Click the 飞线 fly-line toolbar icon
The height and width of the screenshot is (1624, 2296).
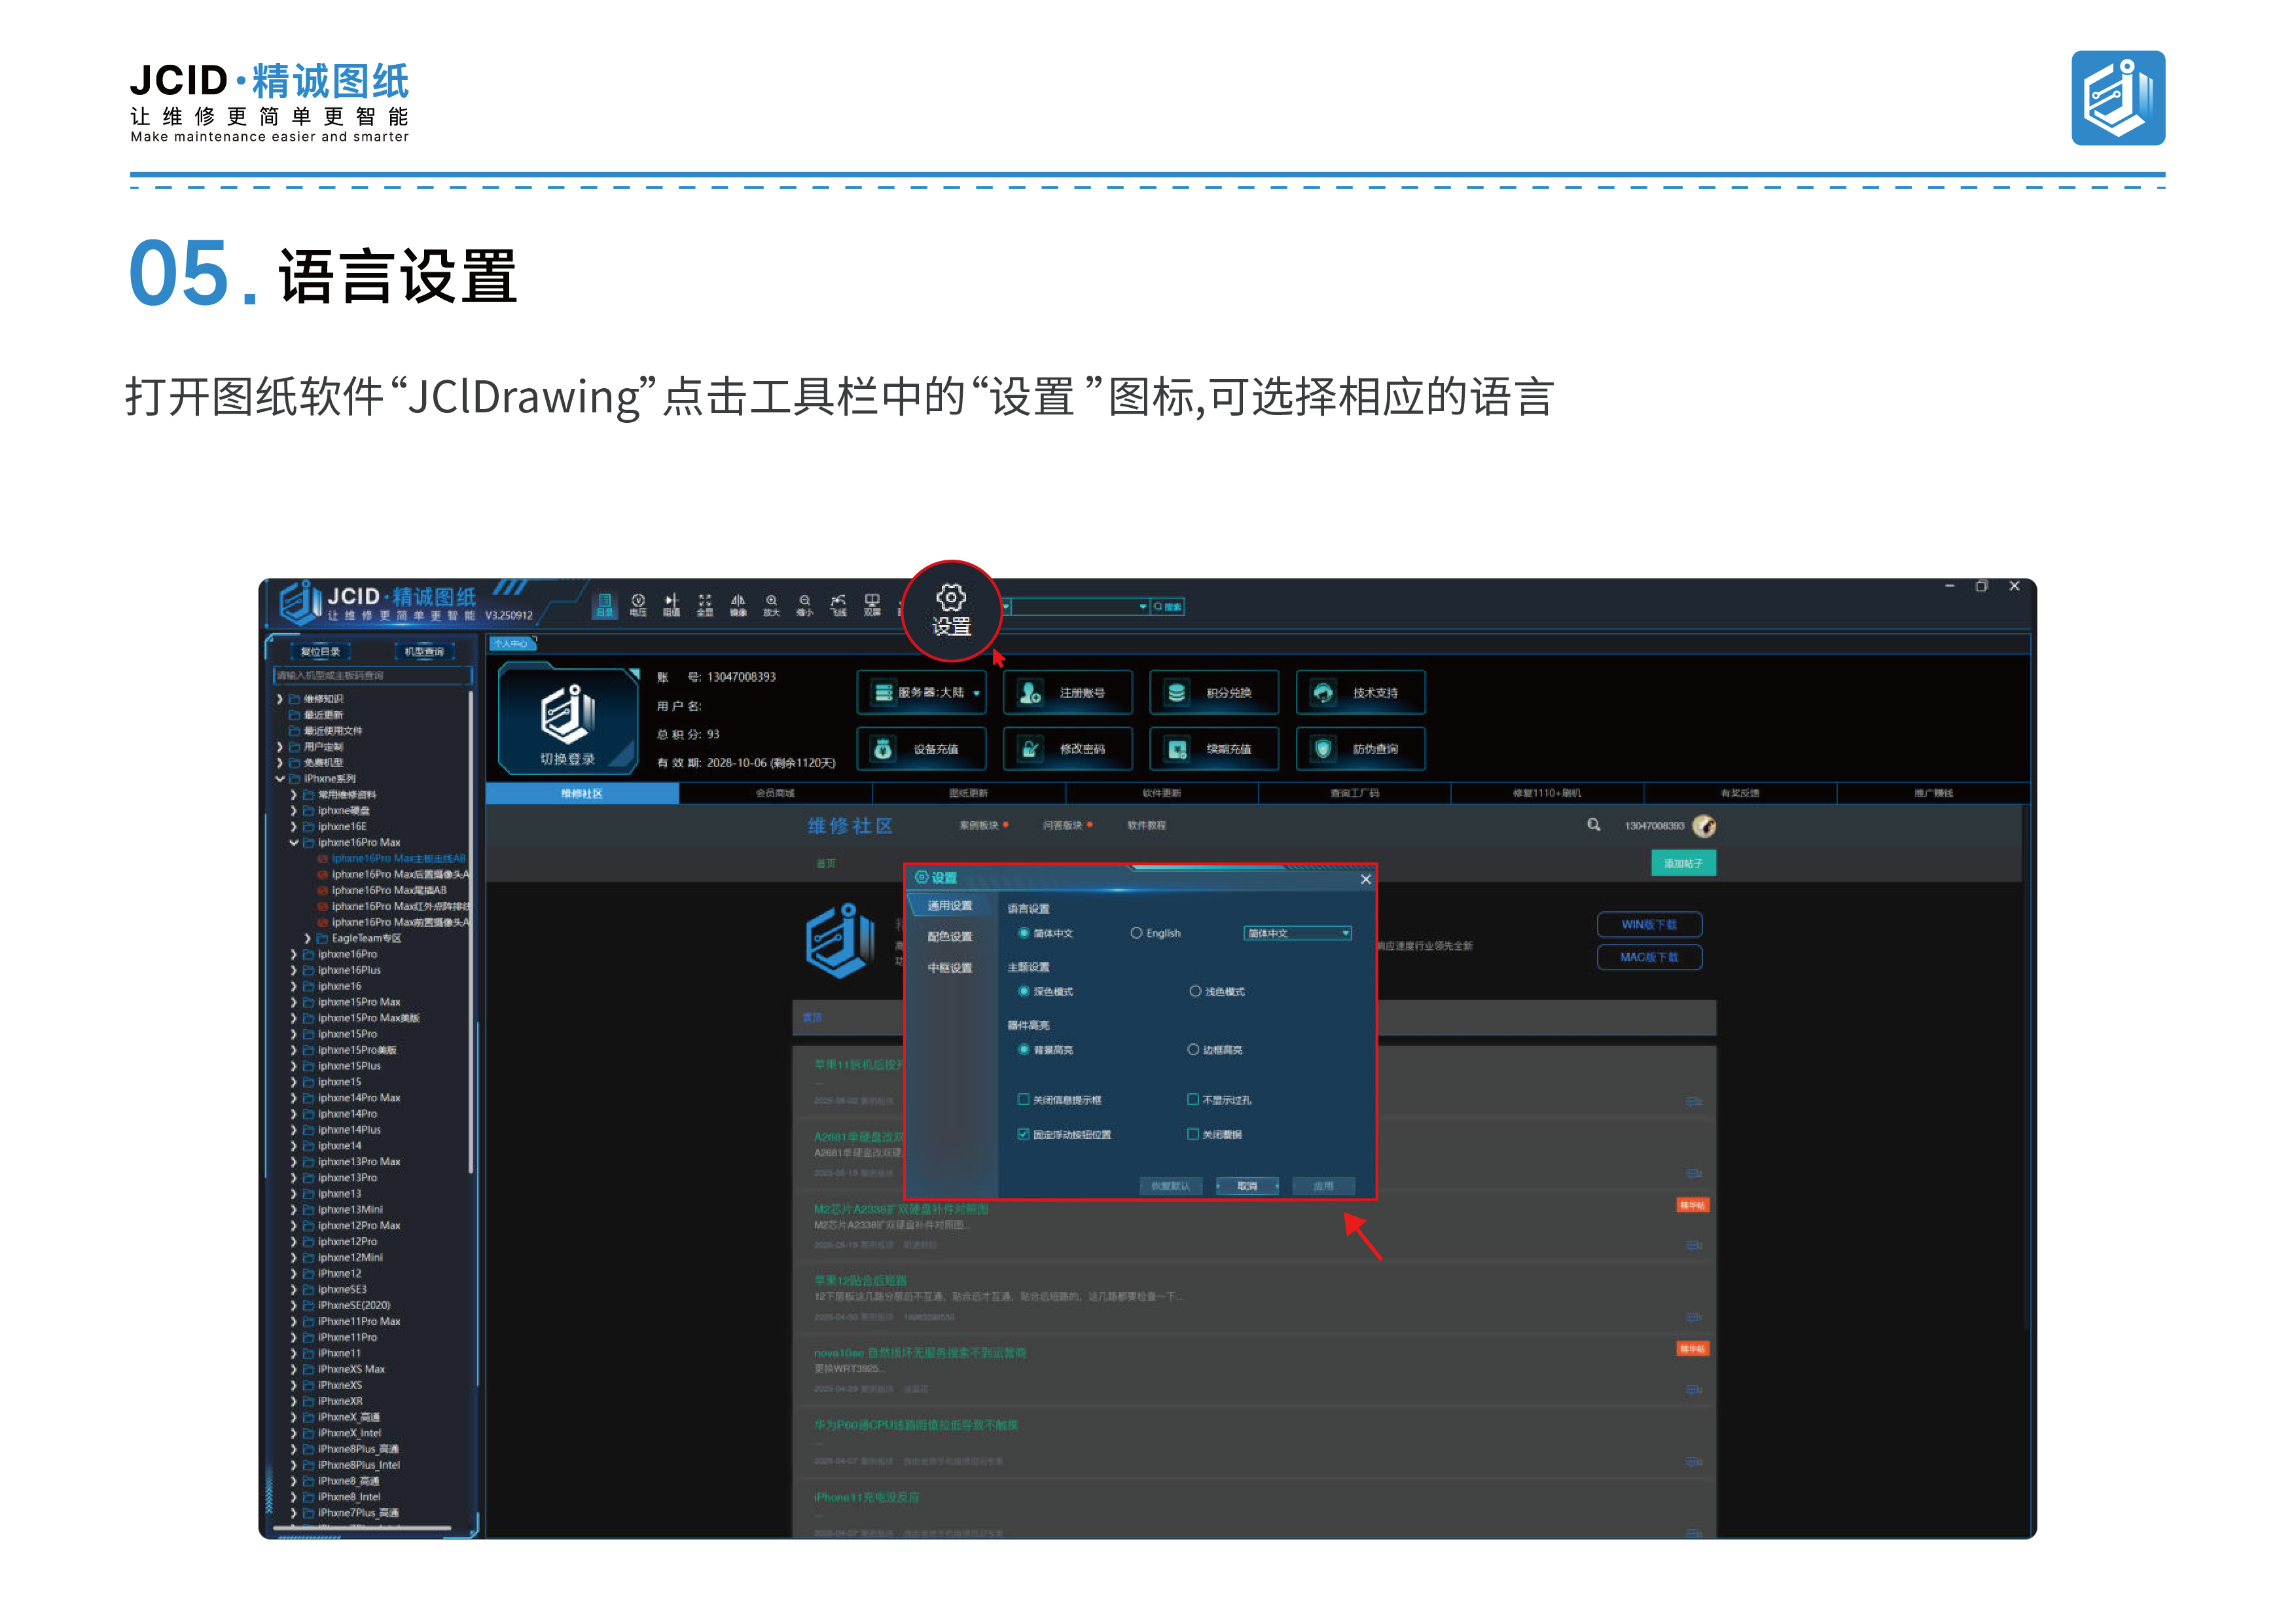(x=838, y=605)
